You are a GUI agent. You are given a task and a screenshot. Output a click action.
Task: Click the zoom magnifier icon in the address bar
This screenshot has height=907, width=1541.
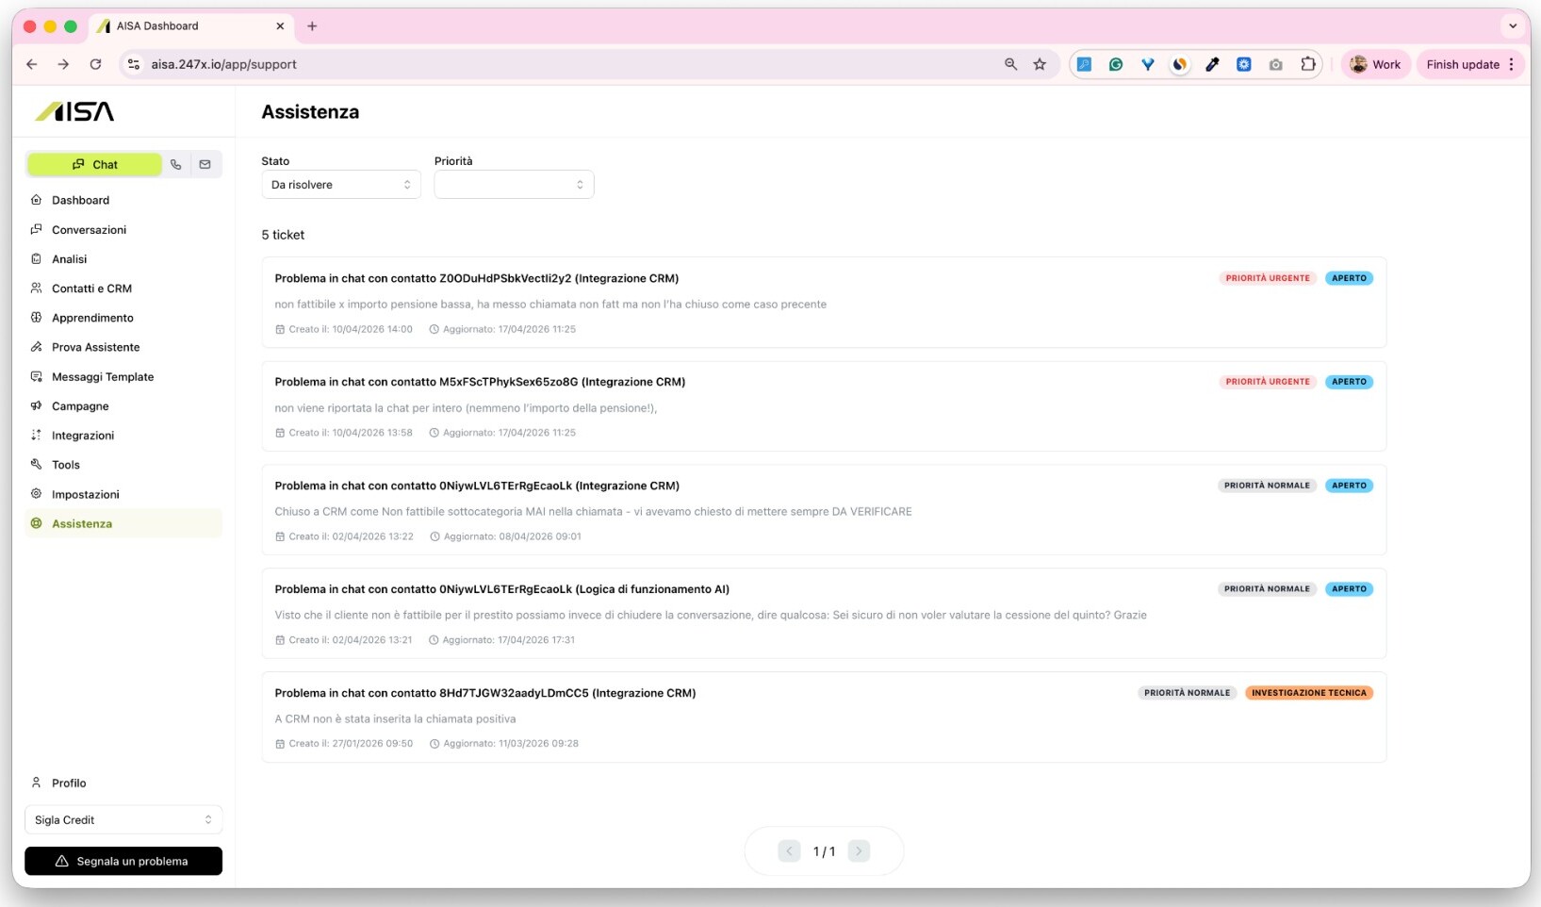(1010, 64)
